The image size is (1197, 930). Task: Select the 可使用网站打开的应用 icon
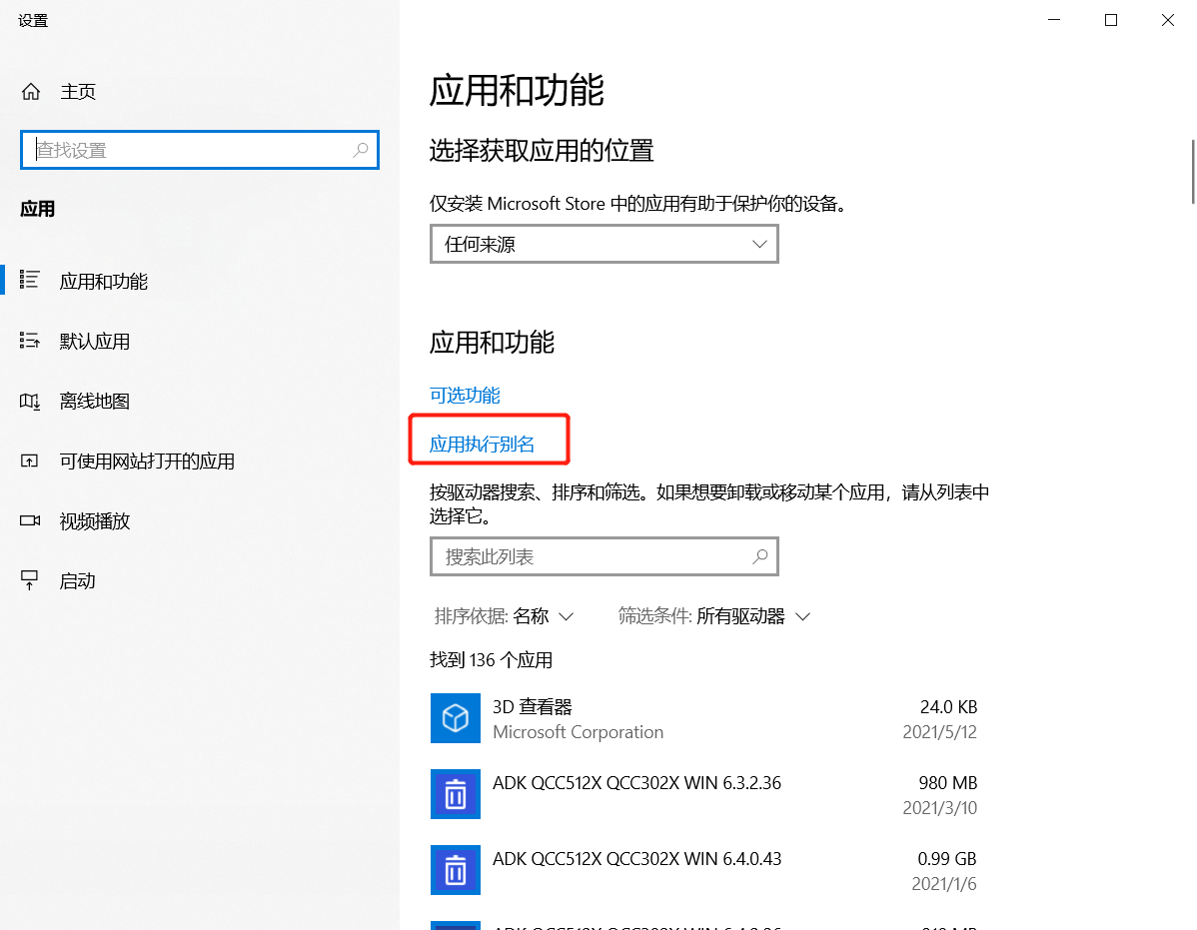[x=31, y=461]
